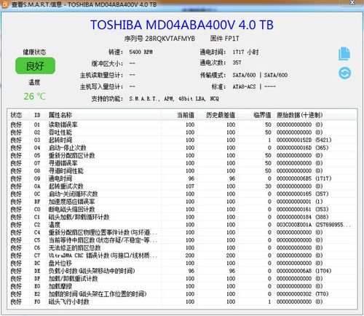Click the green 良好 health status button

[x=35, y=66]
